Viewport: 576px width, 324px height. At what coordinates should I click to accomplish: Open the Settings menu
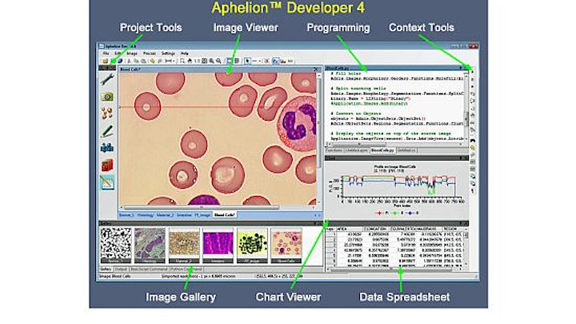(168, 54)
